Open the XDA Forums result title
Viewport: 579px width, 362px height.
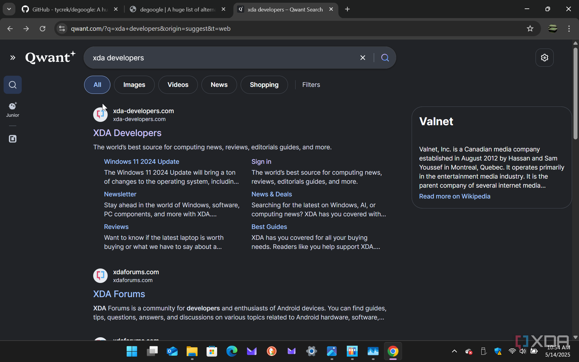pyautogui.click(x=119, y=294)
